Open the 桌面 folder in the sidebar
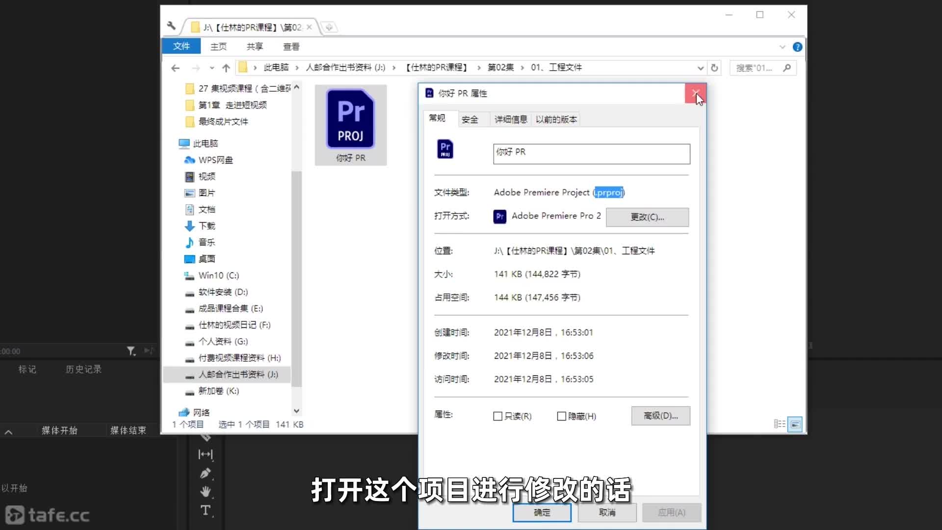 (x=200, y=259)
